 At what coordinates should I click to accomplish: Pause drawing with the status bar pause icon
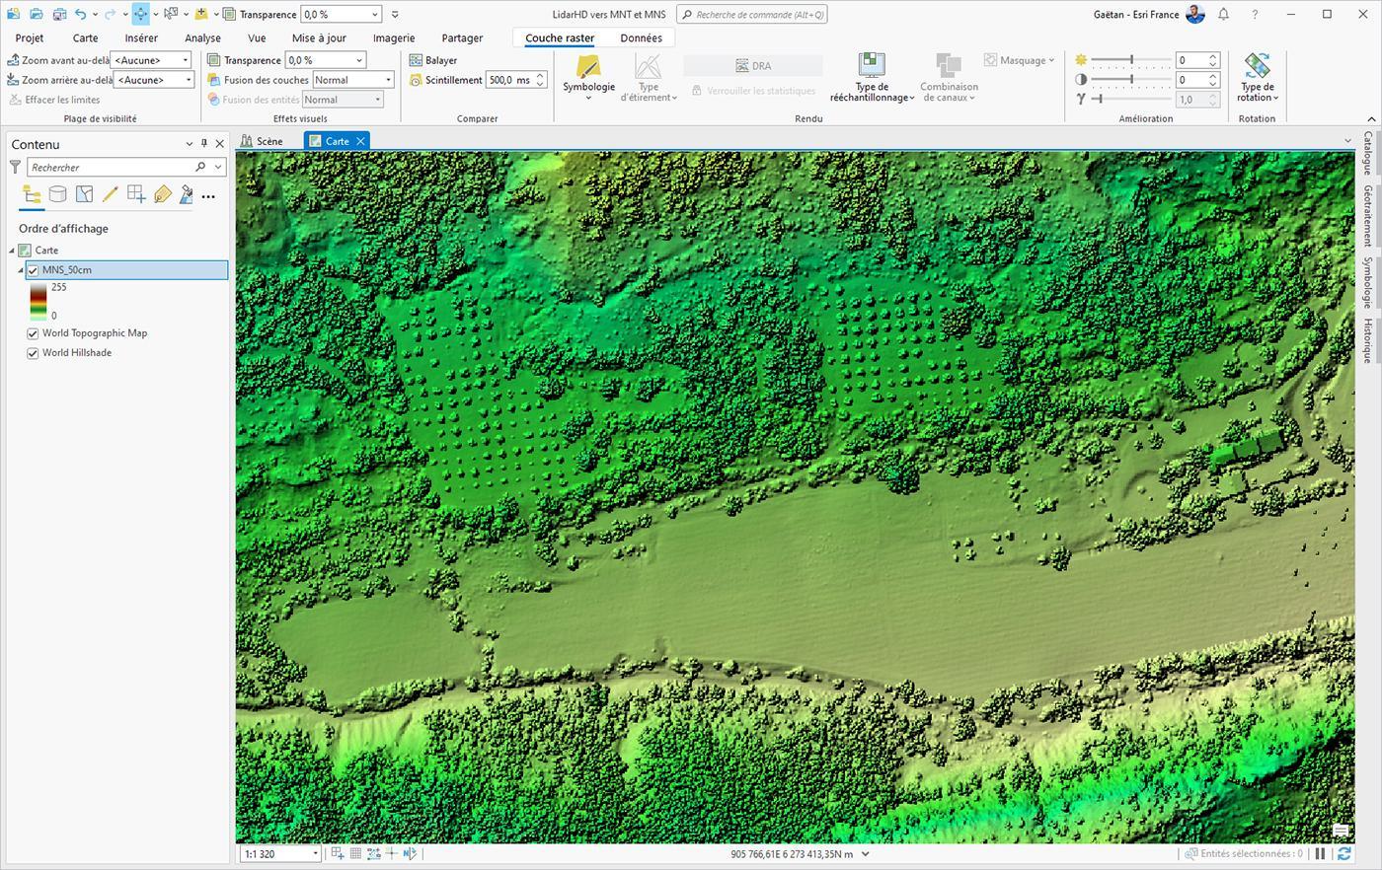tap(1320, 854)
